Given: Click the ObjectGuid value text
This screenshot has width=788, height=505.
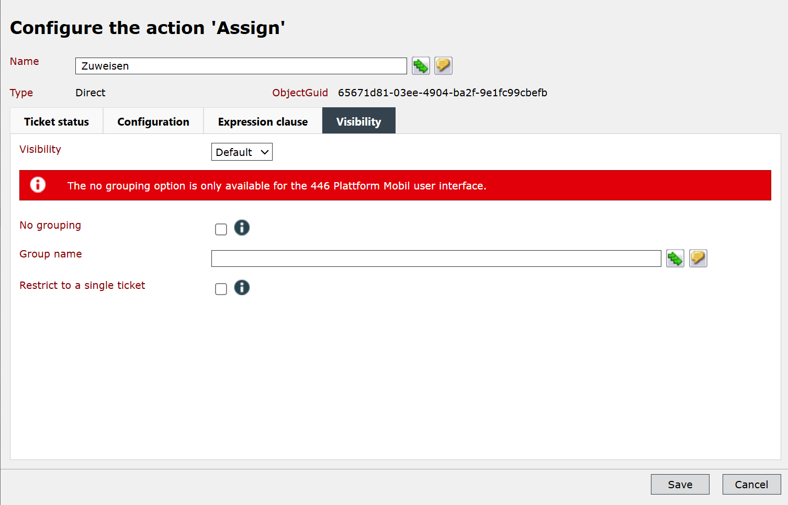Looking at the screenshot, I should (443, 93).
